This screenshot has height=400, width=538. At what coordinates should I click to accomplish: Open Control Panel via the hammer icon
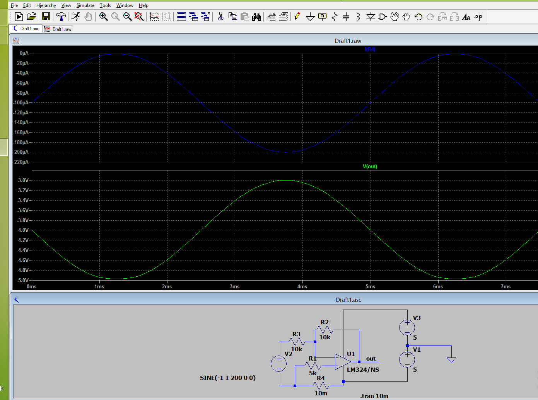point(61,17)
